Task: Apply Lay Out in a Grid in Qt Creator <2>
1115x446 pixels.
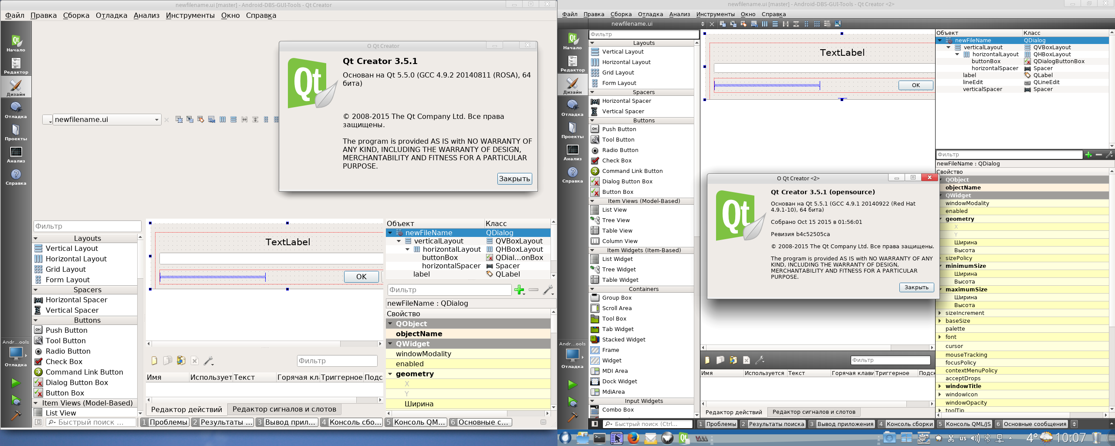Action: click(817, 24)
